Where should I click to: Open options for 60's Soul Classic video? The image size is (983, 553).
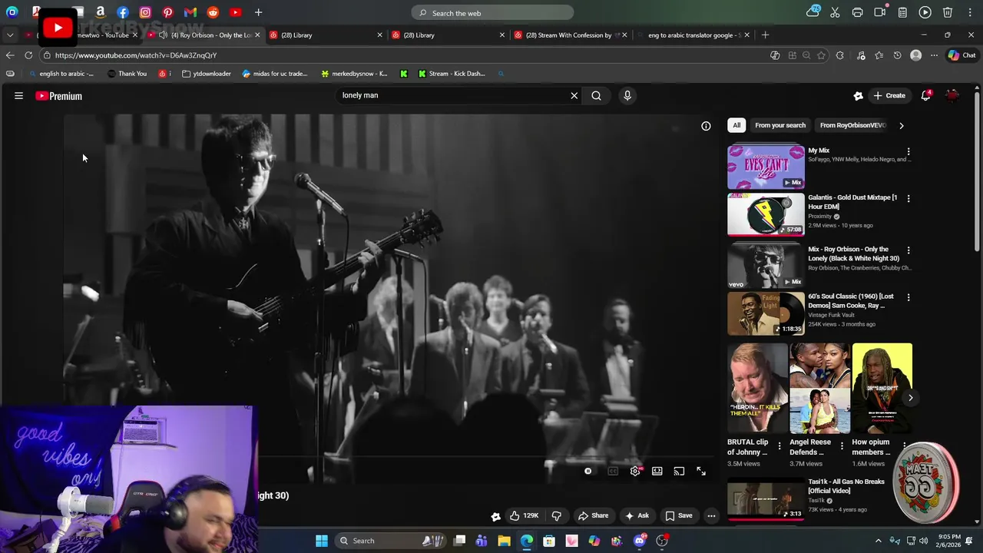point(909,297)
